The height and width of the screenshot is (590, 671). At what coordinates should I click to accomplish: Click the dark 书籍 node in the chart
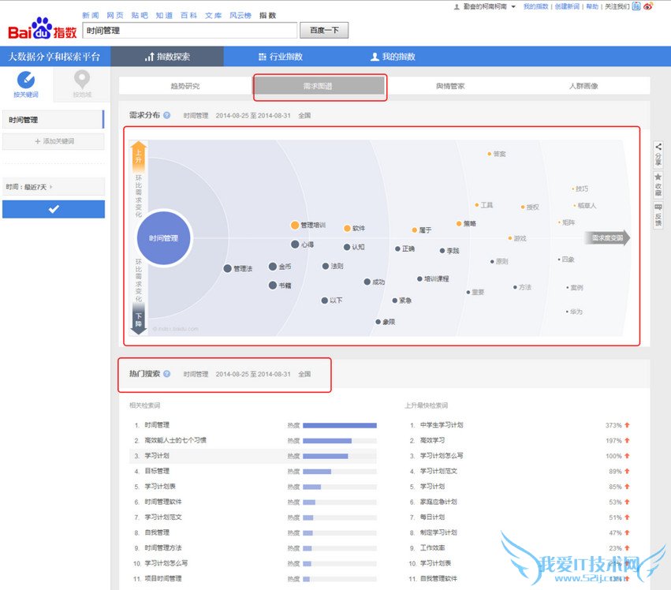tap(273, 286)
